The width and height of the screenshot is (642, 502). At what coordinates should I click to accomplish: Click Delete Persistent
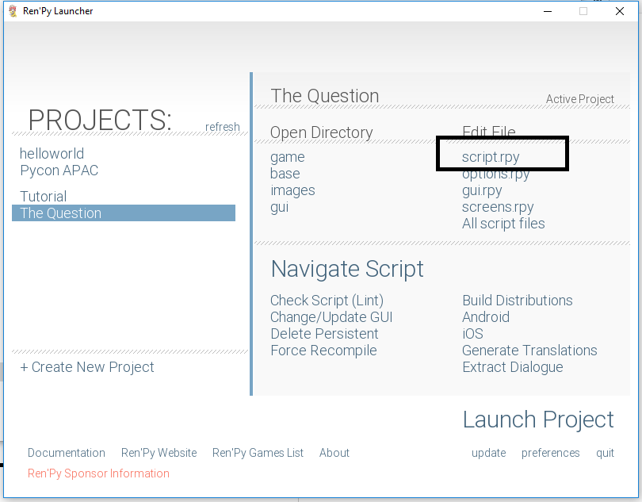(x=324, y=334)
